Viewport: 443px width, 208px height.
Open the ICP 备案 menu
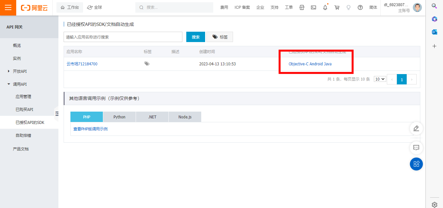[242, 7]
